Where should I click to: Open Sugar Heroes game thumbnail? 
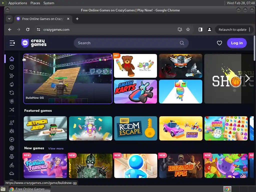226,128
